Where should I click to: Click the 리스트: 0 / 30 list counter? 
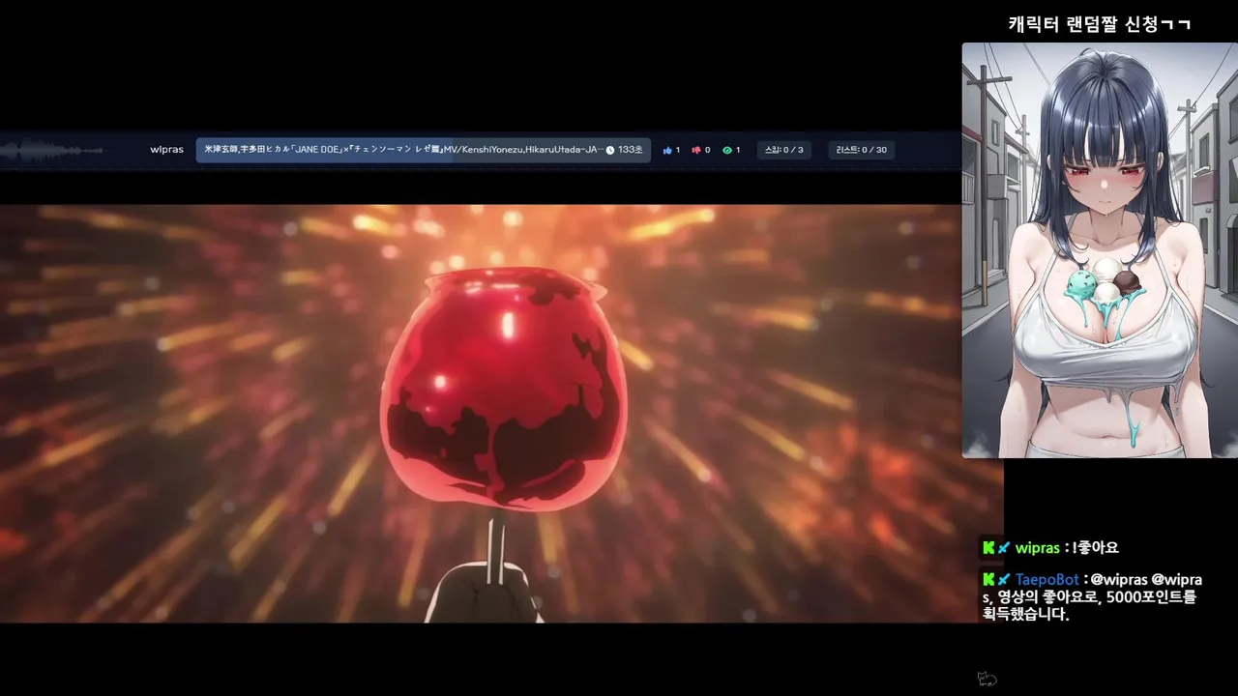click(x=861, y=150)
